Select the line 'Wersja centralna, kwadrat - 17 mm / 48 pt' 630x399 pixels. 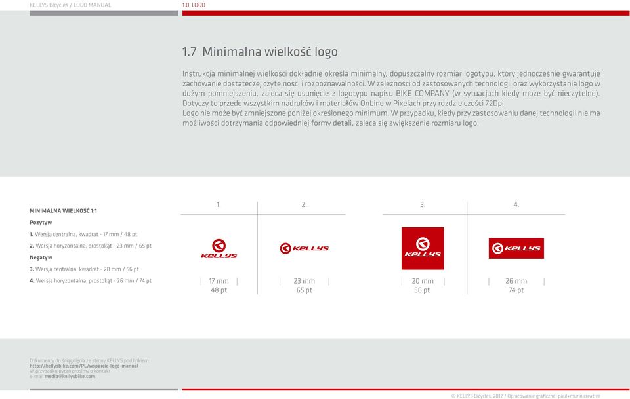86,234
